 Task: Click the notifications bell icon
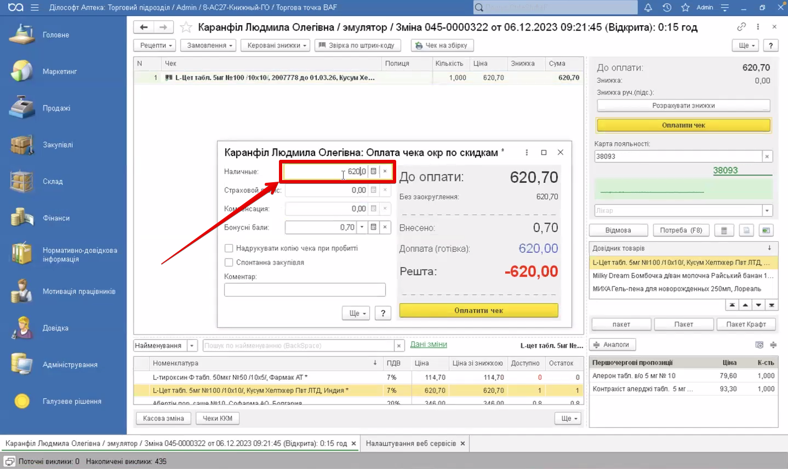point(648,8)
